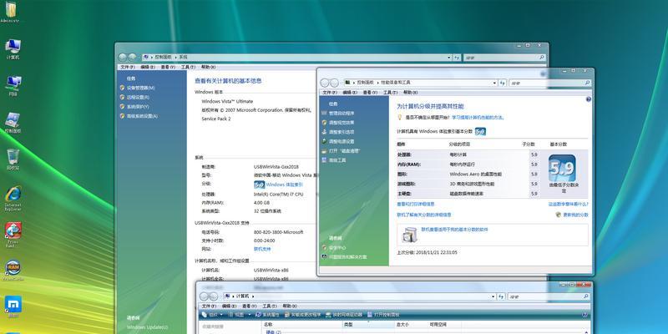Expand the System window address bar dropdown

tap(449, 57)
